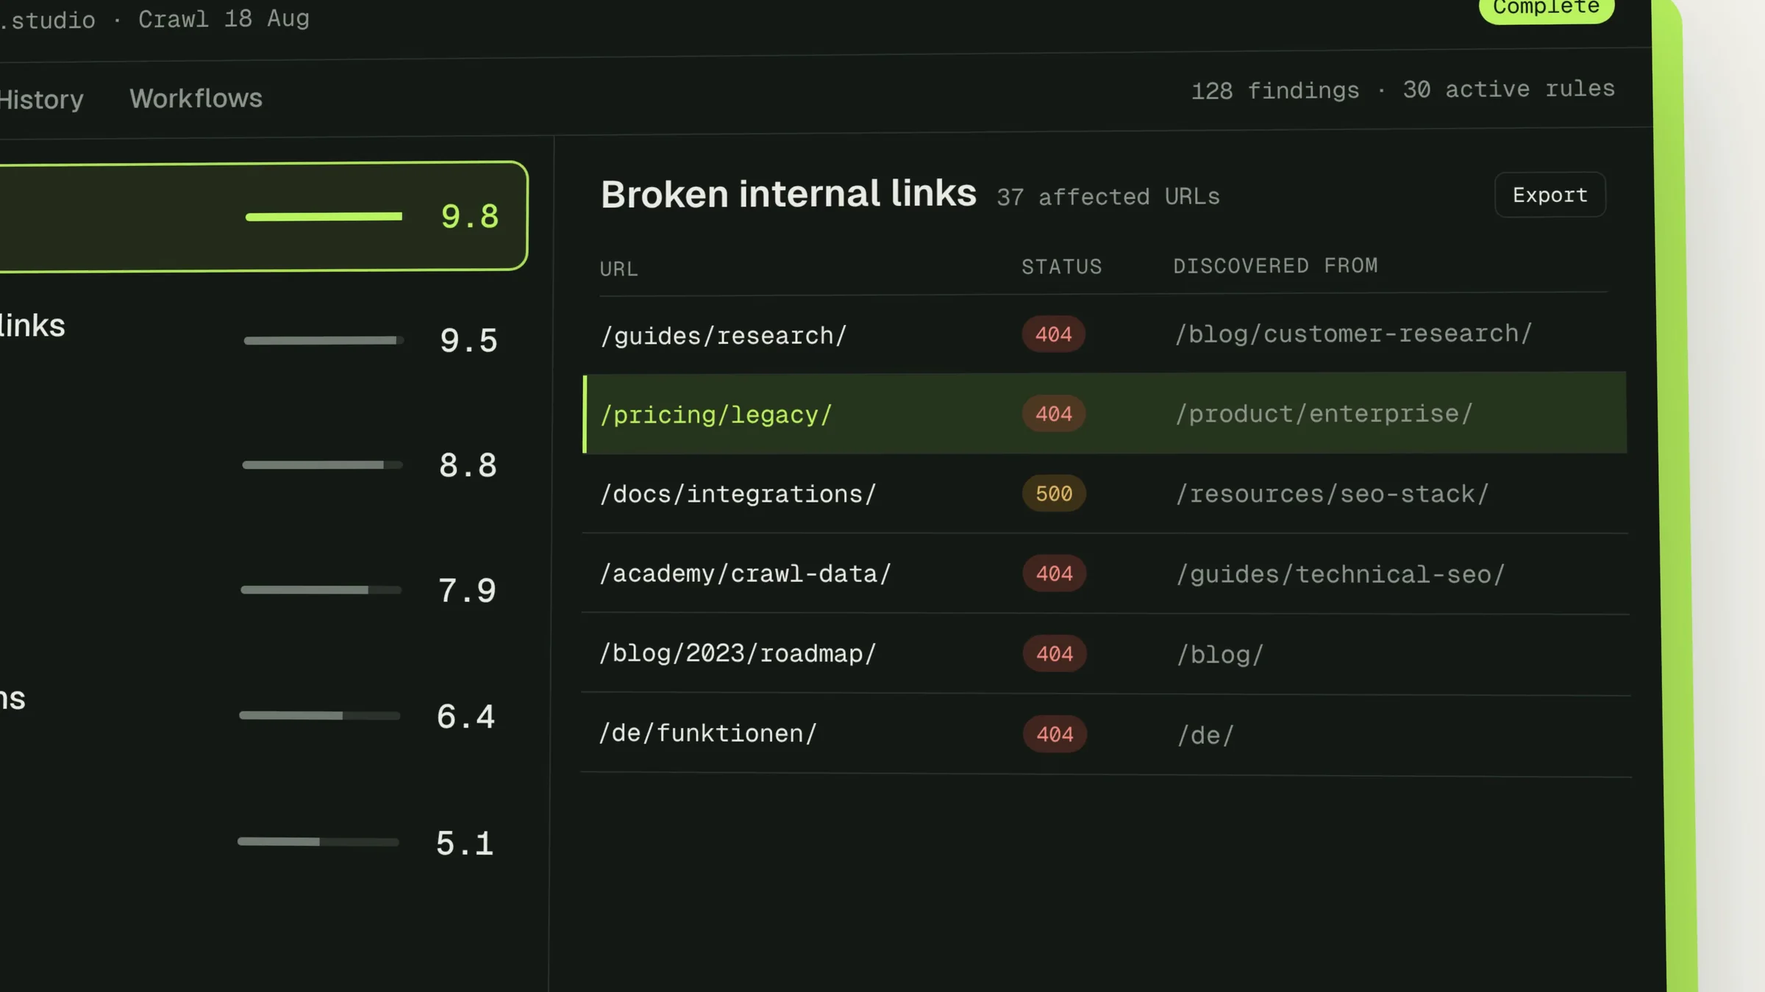Viewport: 1765px width, 992px height.
Task: Click the progress bar next to 9.8
Action: (324, 216)
